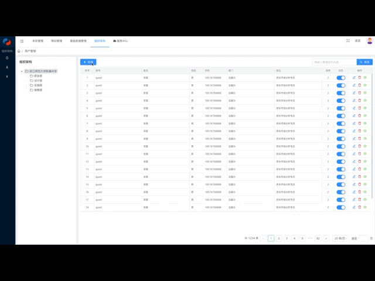The width and height of the screenshot is (375, 281).
Task: Open the 语言 language dropdown
Action: (x=357, y=41)
